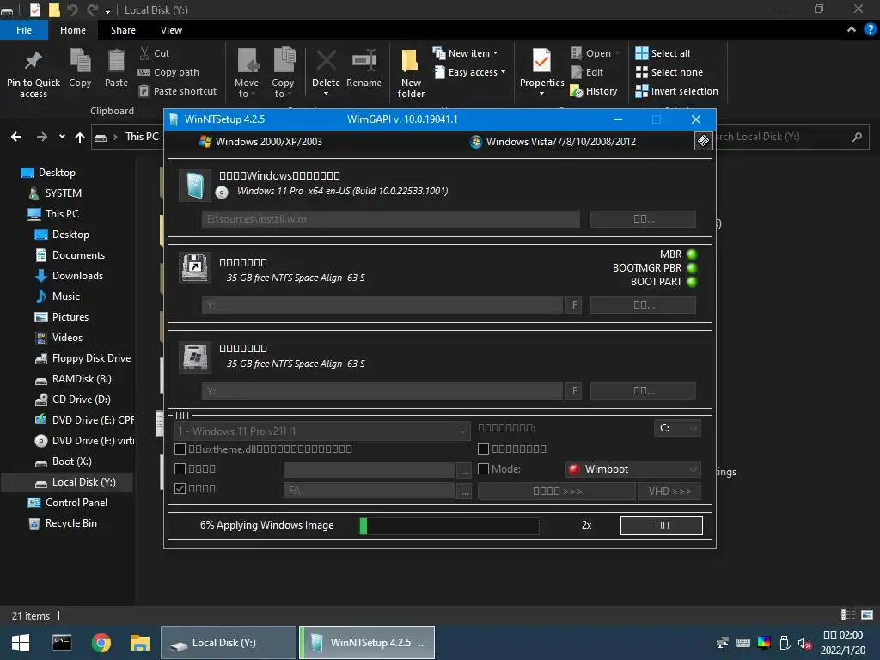This screenshot has width=880, height=660.
Task: Click browse button beside install.wim path
Action: (x=643, y=219)
